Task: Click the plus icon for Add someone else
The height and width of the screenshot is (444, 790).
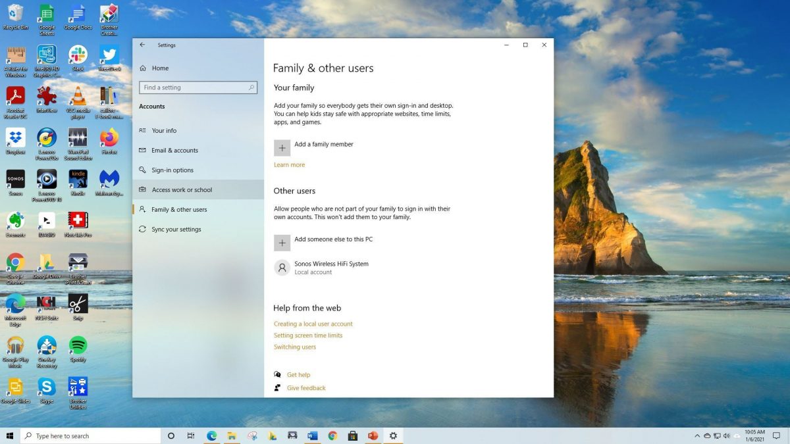Action: (282, 243)
